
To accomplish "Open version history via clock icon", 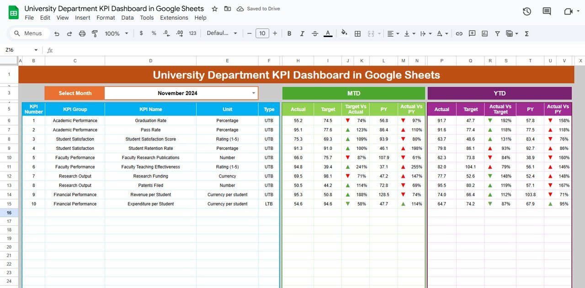I will [x=526, y=11].
